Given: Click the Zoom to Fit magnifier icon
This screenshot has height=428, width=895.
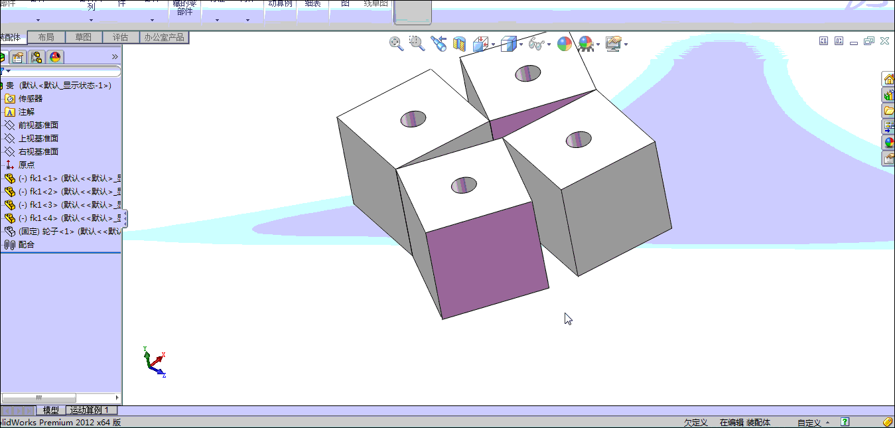Looking at the screenshot, I should [396, 44].
